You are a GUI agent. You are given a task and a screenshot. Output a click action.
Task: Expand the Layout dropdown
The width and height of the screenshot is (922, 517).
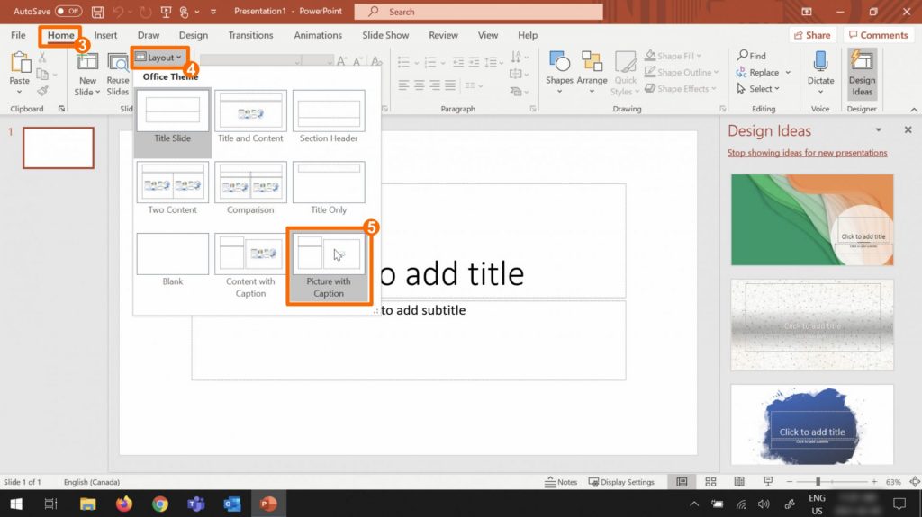pos(158,58)
